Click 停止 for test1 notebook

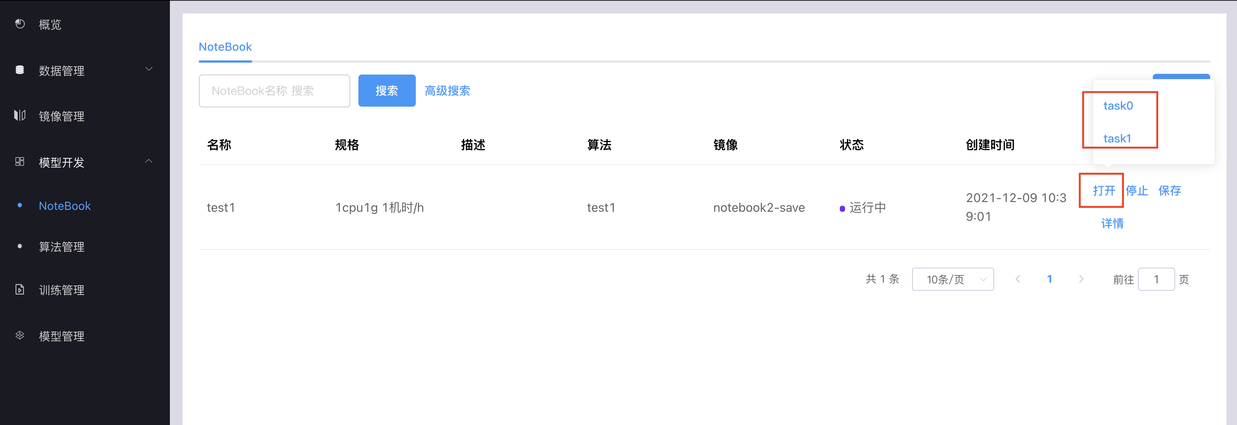tap(1137, 190)
